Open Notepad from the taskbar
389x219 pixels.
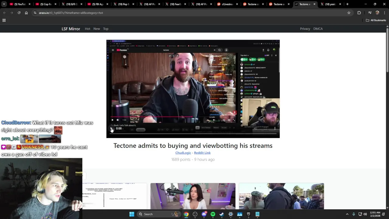[x=257, y=214]
